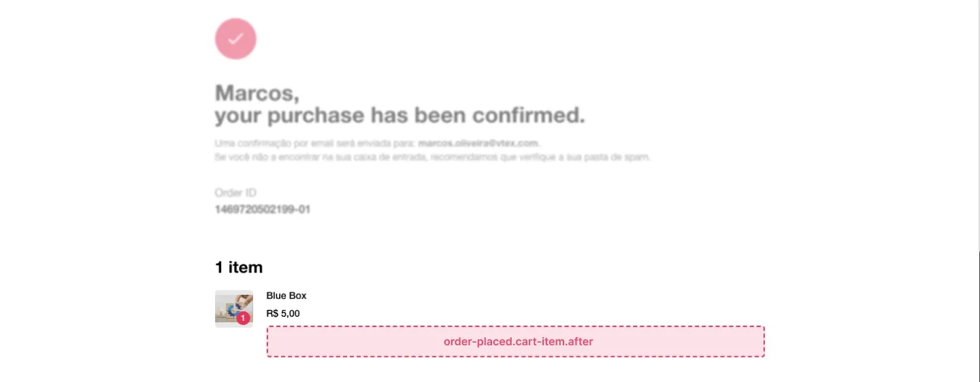
Task: Click the "your purchase has been confirmed." heading
Action: pos(400,116)
